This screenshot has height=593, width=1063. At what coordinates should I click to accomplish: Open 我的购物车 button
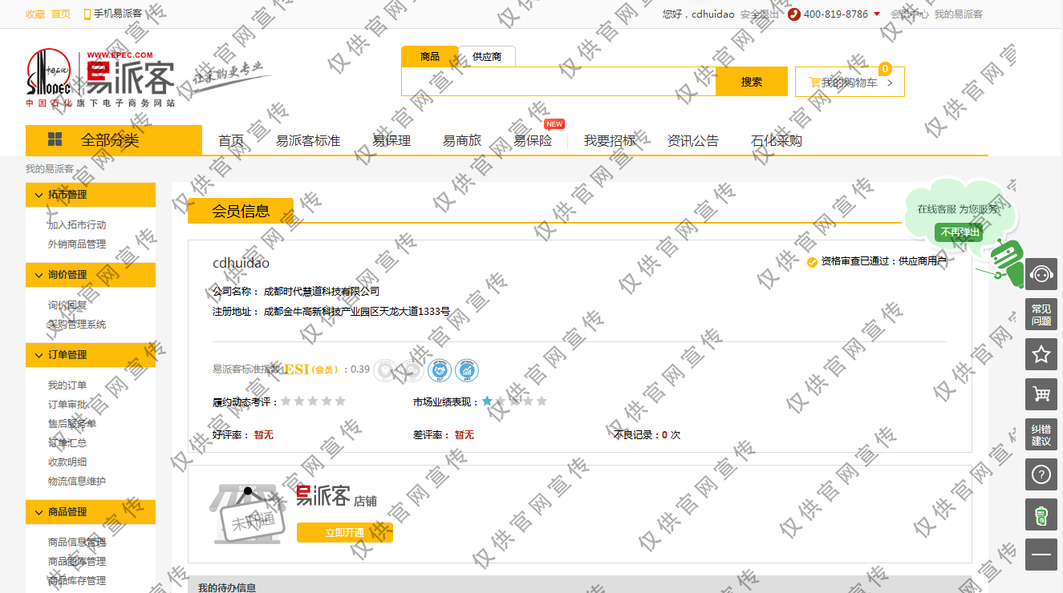(x=850, y=82)
